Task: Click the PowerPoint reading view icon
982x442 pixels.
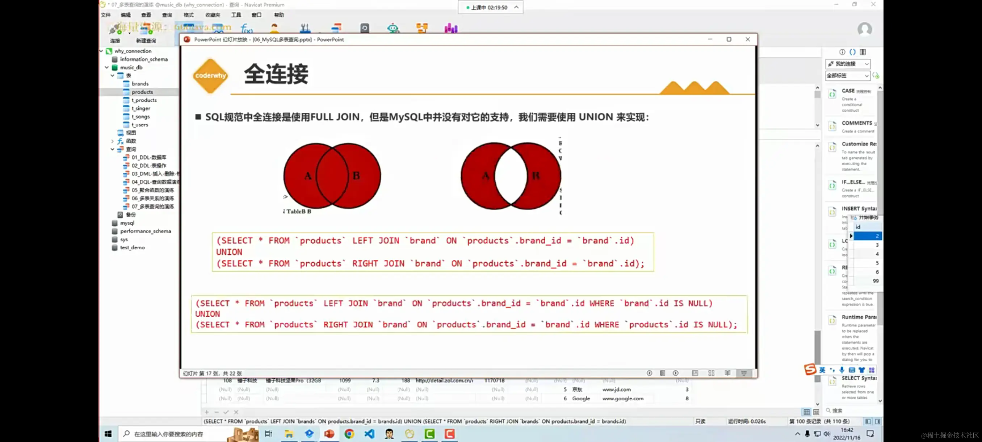Action: 727,373
